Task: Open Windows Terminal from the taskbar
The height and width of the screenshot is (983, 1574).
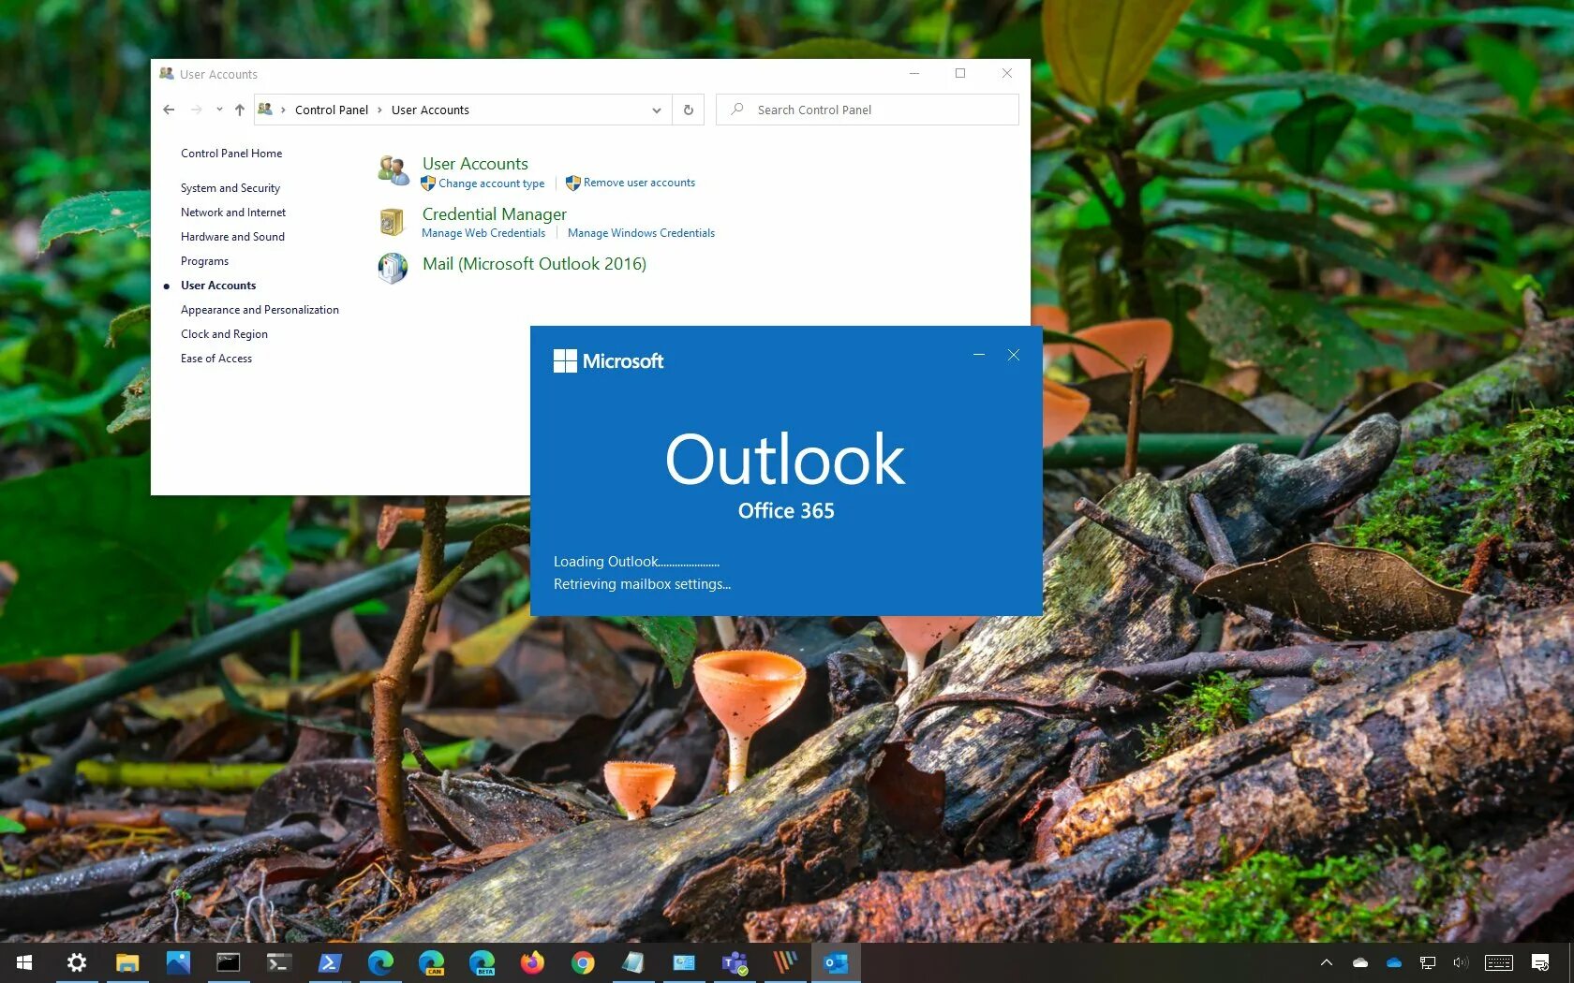Action: coord(279,962)
